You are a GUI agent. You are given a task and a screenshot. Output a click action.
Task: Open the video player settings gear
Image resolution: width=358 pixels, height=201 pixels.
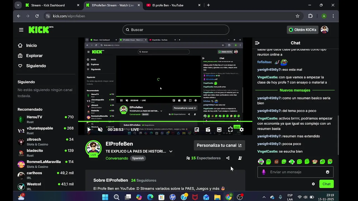click(242, 130)
